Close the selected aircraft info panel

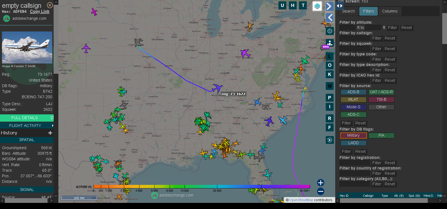pos(50,5)
